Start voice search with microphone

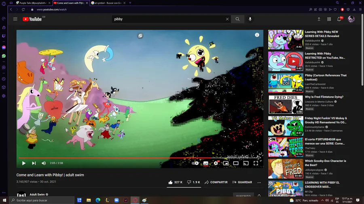250,19
